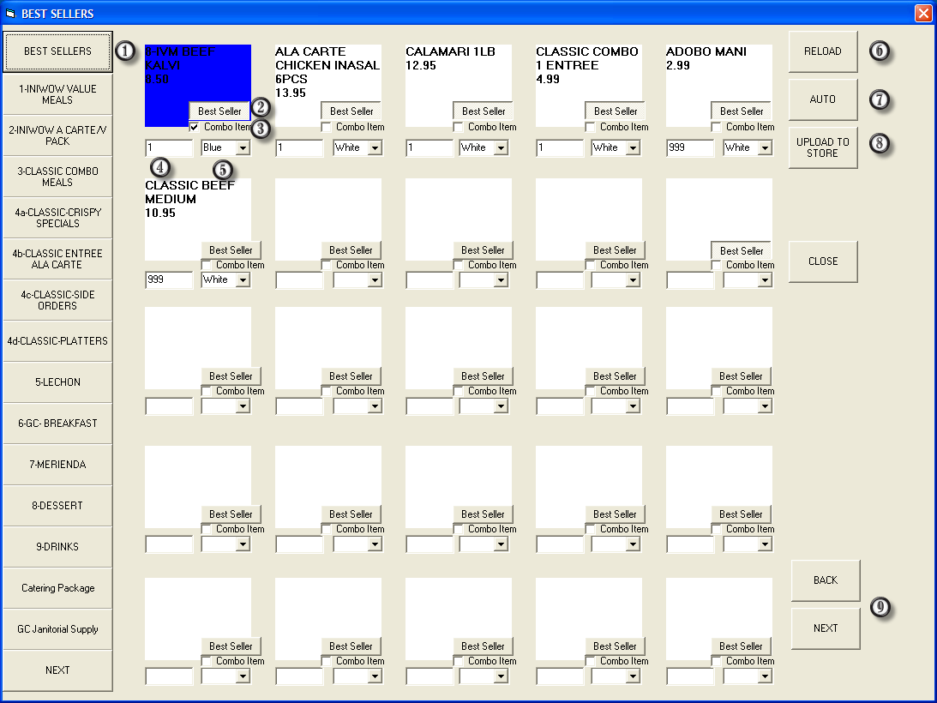Open White color dropdown for ALA CARTE CHICKEN INASAL

(x=375, y=147)
